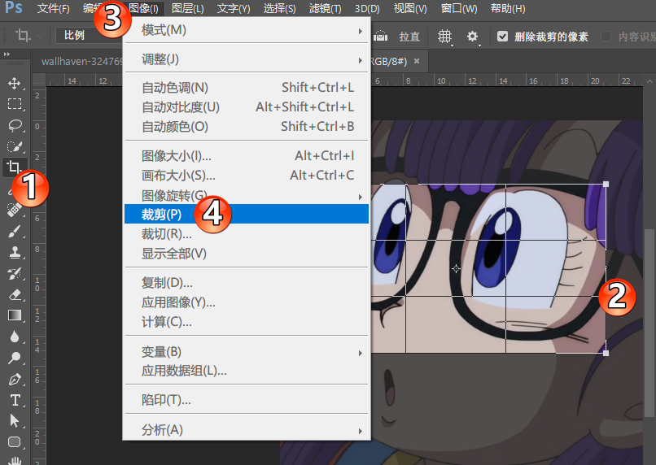Expand the 模式(M) submenu
This screenshot has width=656, height=465.
tap(246, 30)
